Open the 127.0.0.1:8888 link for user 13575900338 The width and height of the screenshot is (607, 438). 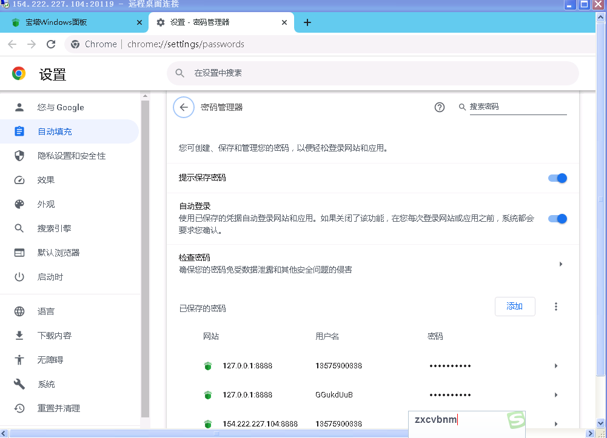click(247, 366)
